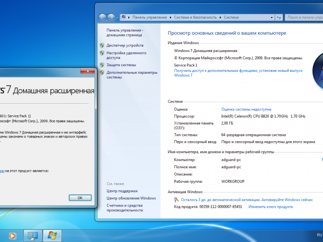This screenshot has height=242, width=323.
Task: Open Настройка удаленного доступа link
Action: pyautogui.click(x=126, y=55)
